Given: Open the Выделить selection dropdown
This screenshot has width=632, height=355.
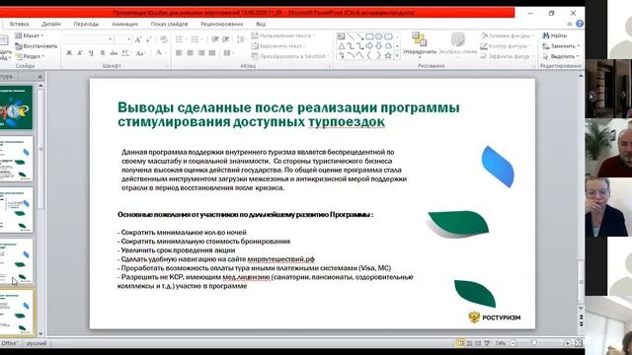Looking at the screenshot, I should (561, 56).
